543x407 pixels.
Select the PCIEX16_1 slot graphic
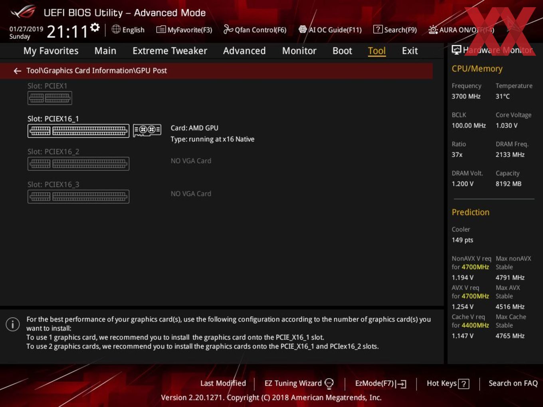(x=78, y=130)
